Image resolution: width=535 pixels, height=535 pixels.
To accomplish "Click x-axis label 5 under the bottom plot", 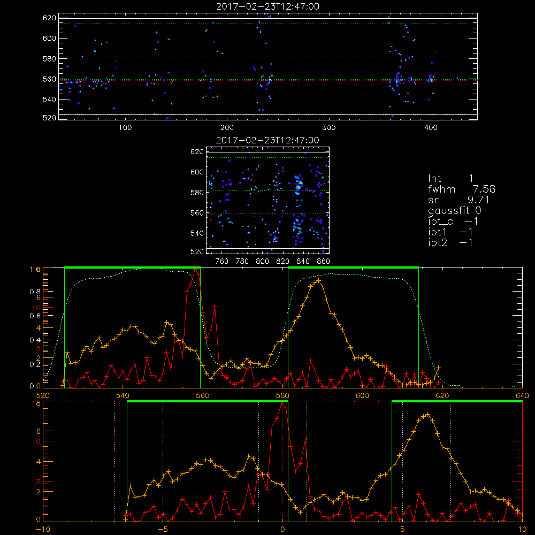I will (402, 530).
